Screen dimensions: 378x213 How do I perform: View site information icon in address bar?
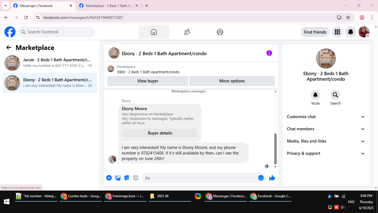38,17
